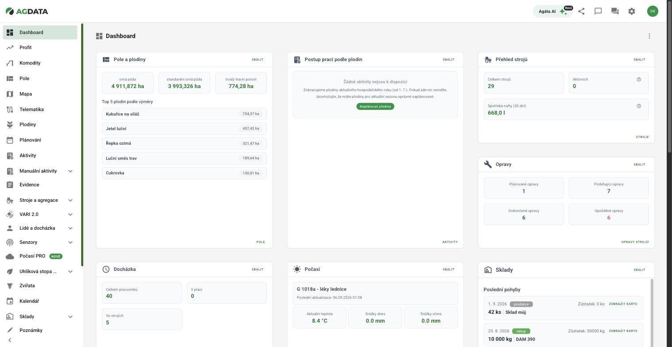Click ZOBRAZIT KARTU for Sklad můj movement
This screenshot has height=347, width=672.
coord(623,304)
